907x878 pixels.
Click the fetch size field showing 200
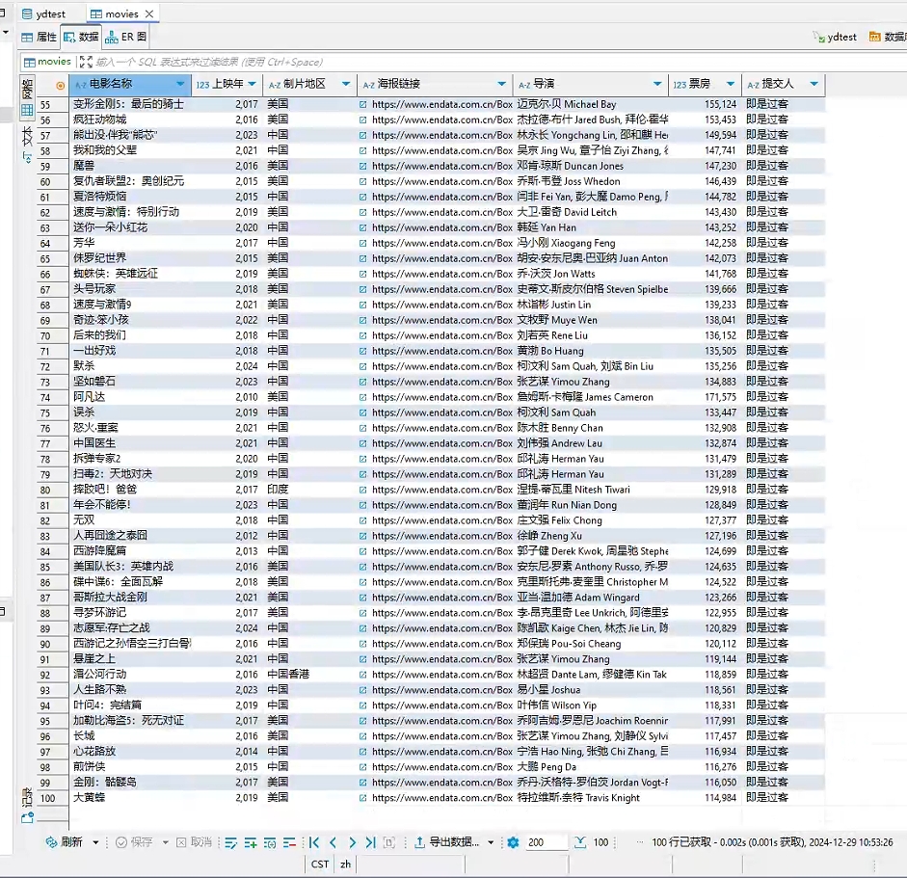pos(546,842)
